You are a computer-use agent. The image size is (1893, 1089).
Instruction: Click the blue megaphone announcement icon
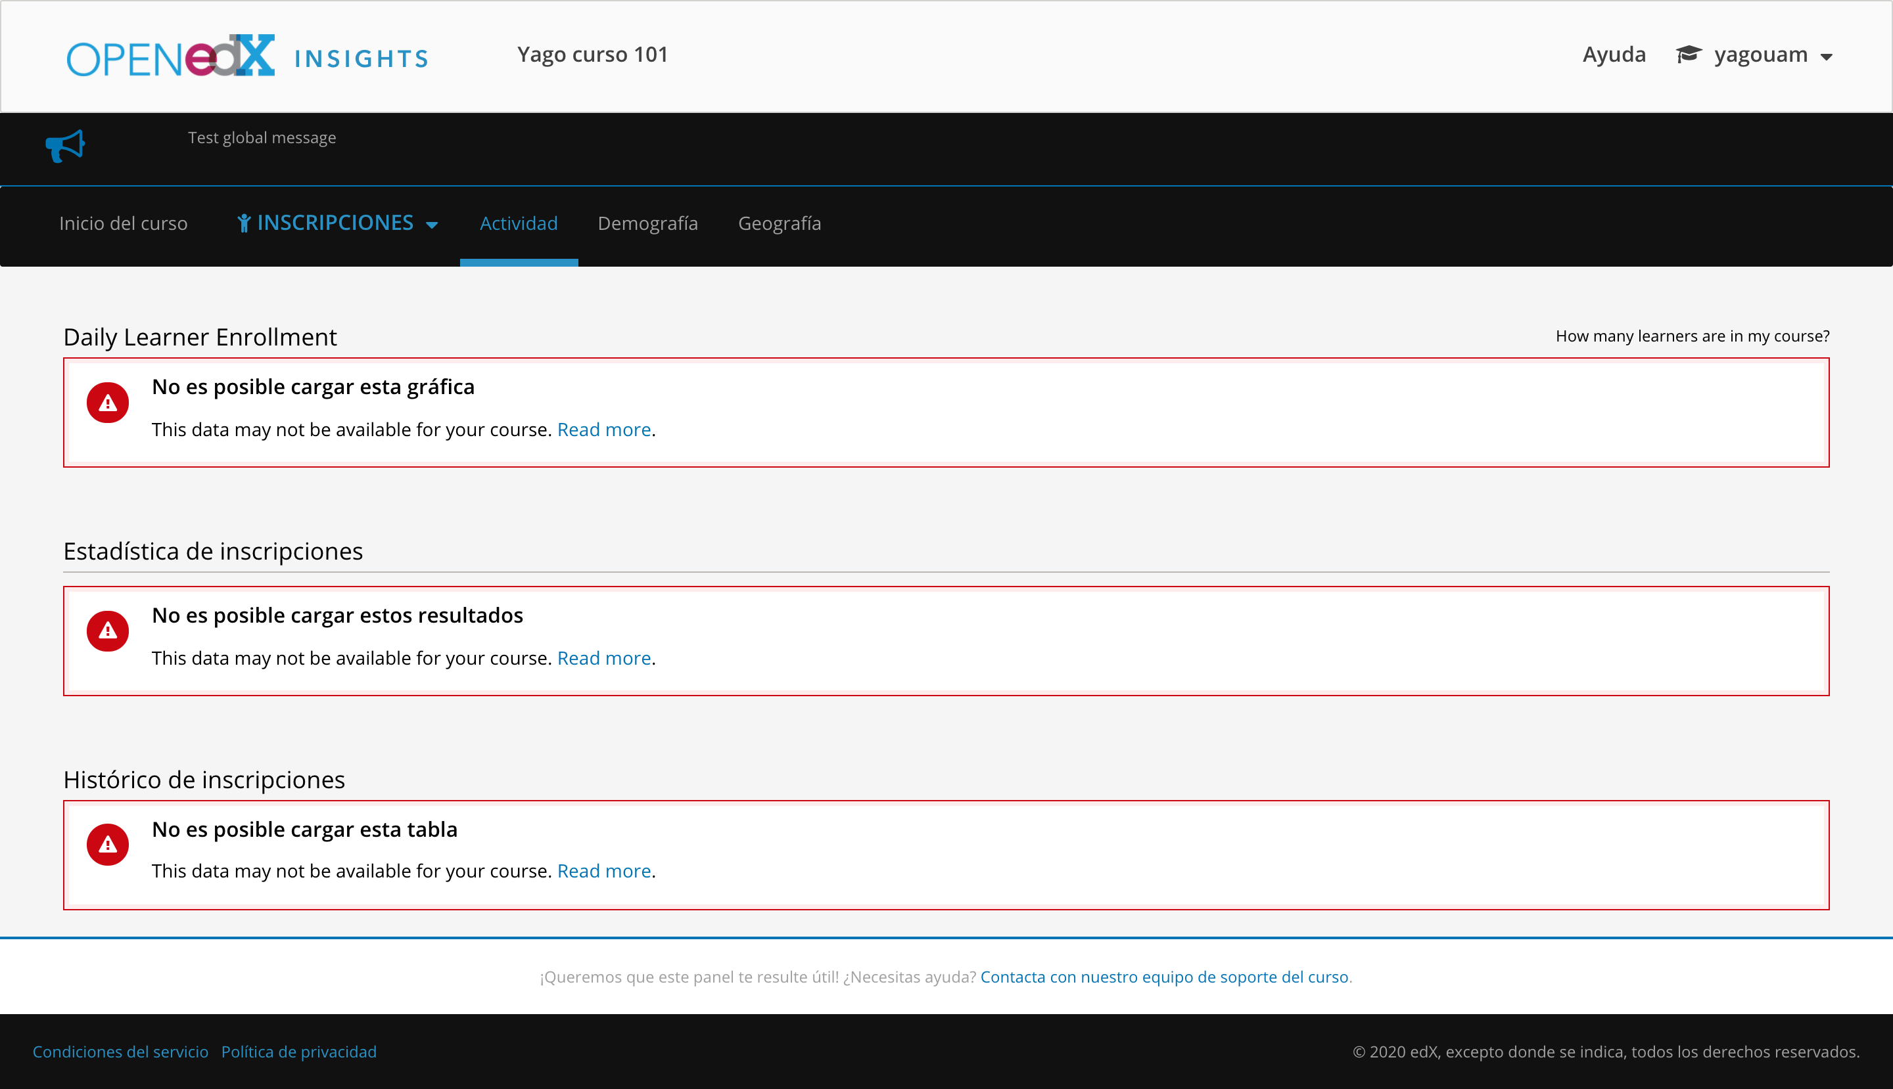[x=65, y=146]
